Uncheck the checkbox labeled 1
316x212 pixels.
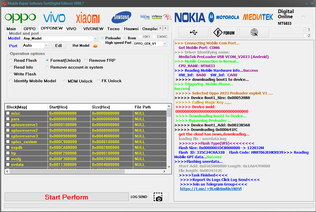[x=305, y=30]
